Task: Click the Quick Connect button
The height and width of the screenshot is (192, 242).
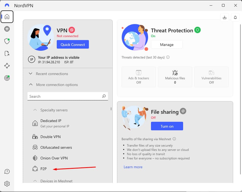Action: pos(73,44)
